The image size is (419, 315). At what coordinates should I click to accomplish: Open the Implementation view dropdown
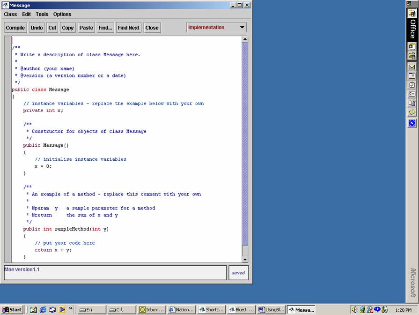click(x=216, y=27)
